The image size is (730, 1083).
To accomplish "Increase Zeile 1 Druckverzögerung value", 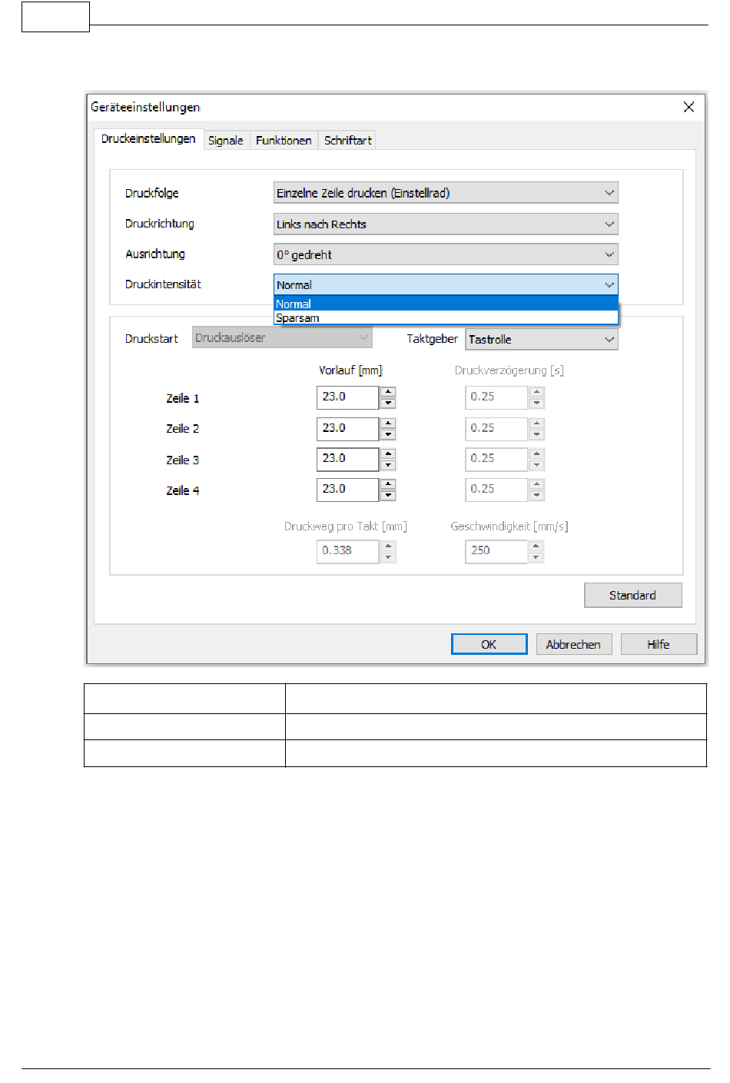I will pos(536,392).
